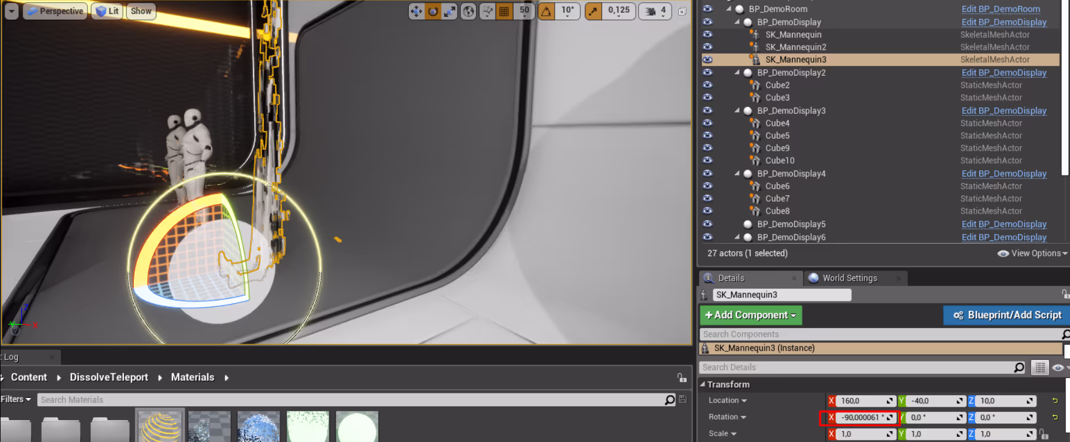Toggle visibility of Cube9 actor
This screenshot has height=442, width=1070.
pyautogui.click(x=708, y=148)
